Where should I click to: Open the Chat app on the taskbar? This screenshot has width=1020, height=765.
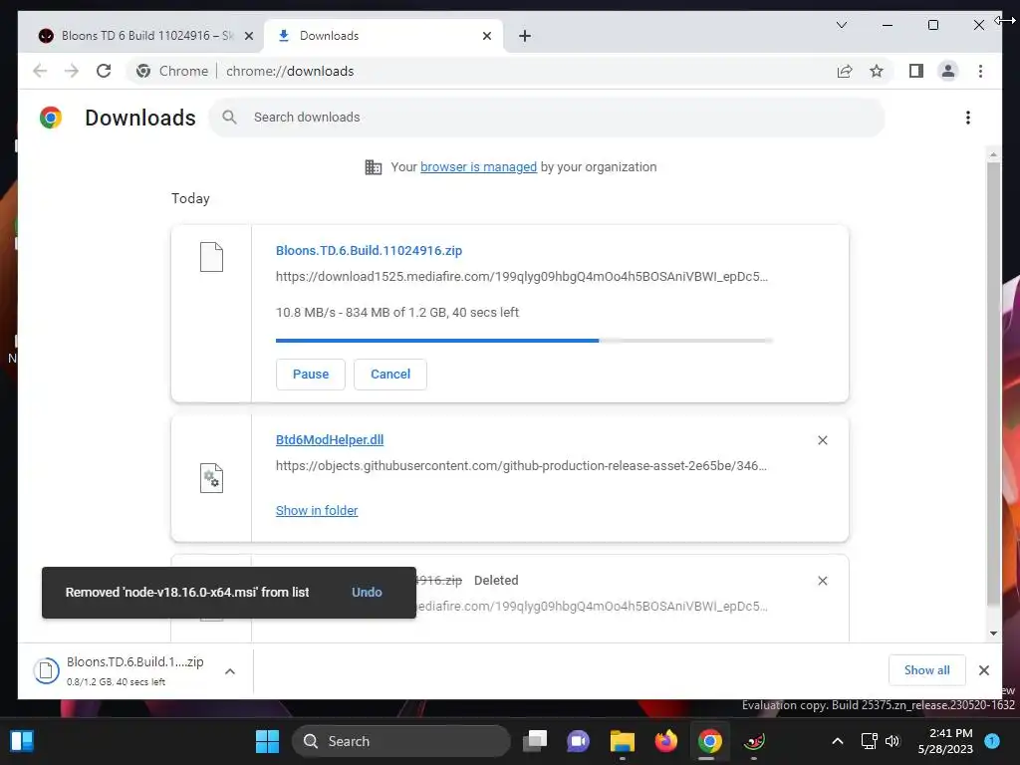tap(579, 741)
